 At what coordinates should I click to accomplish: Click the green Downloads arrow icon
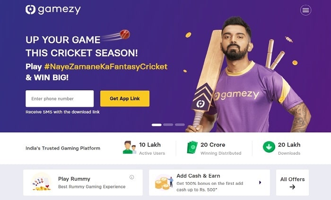[269, 147]
